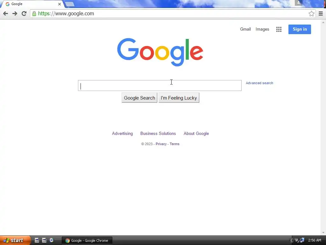
Task: Click the taskbar clock 2:56 AM
Action: tap(315, 241)
